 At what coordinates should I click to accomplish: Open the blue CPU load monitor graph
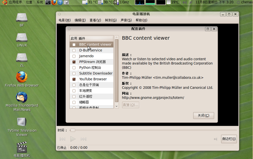tap(140, 2)
